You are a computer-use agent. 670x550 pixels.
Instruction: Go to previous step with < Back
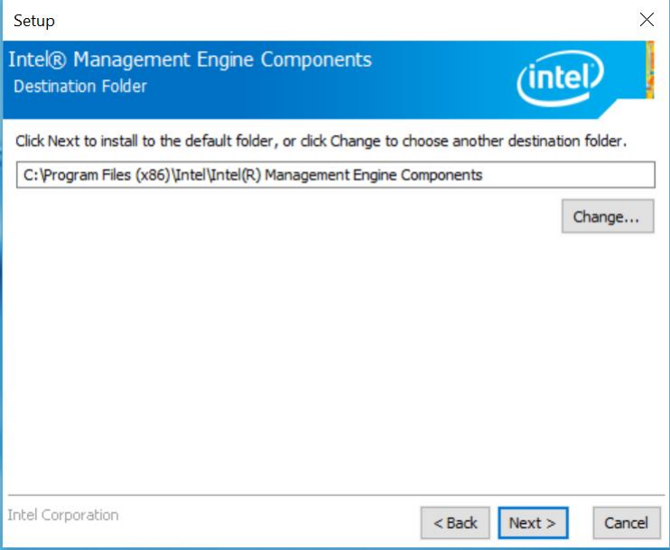coord(455,523)
